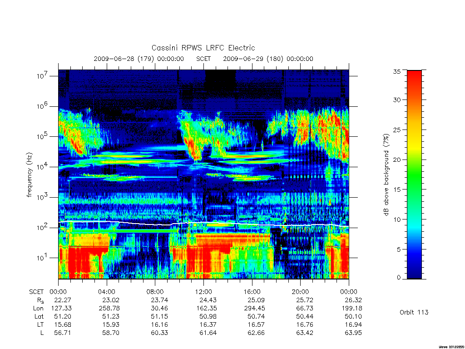Viewport: 465px width, 349px height.
Task: Click the color bar value '25'
Action: (397, 130)
